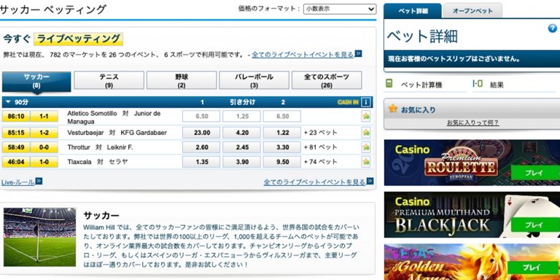This screenshot has width=560, height=280.
Task: Play the Golden Mane Vegas banner
Action: (x=533, y=268)
